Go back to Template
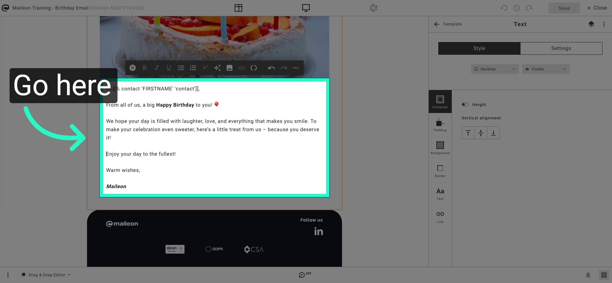The image size is (612, 283). [448, 24]
